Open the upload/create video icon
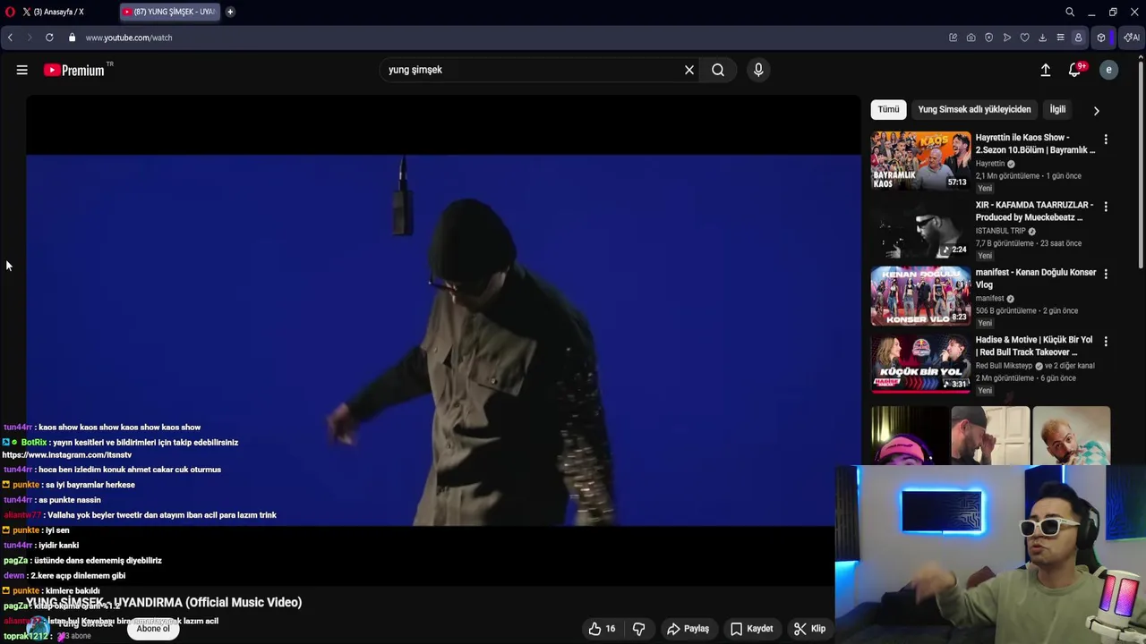The height and width of the screenshot is (644, 1146). [1045, 70]
